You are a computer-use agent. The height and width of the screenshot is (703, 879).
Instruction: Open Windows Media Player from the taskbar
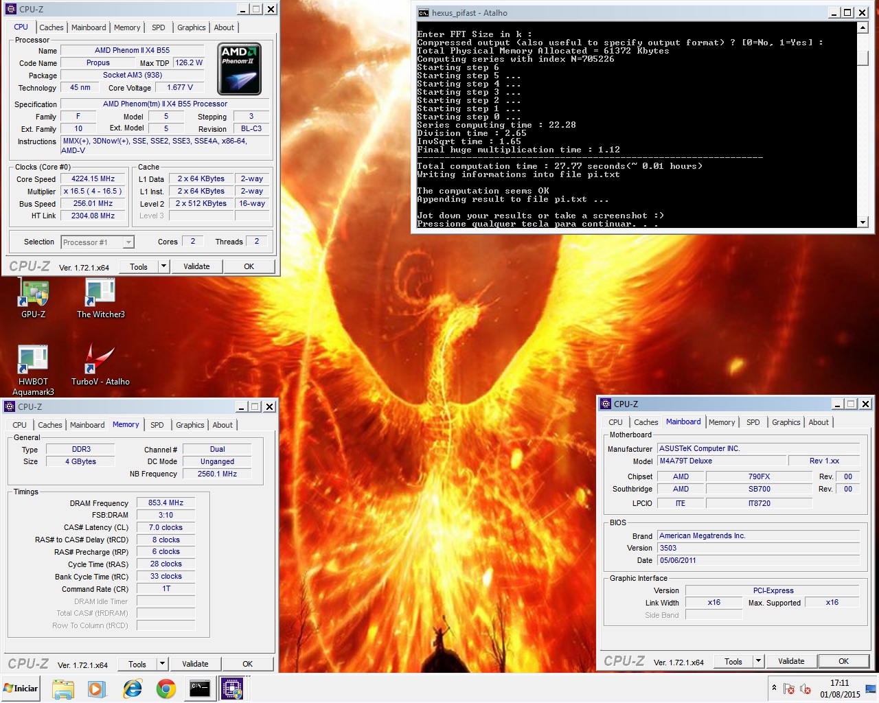pos(96,689)
